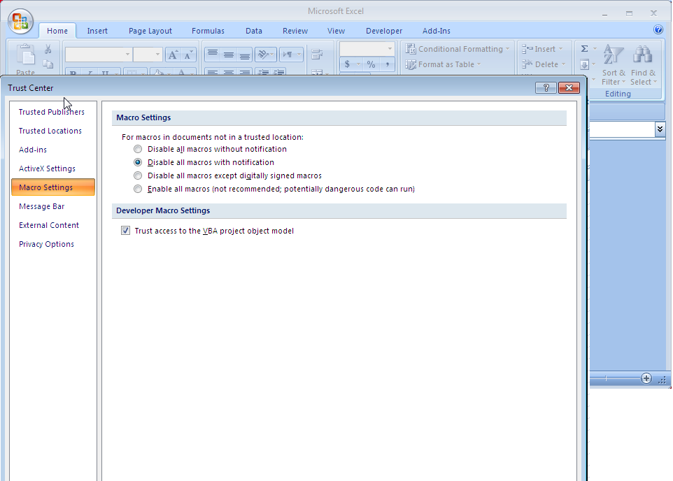Click the Delete cells icon
The height and width of the screenshot is (481, 673).
[x=527, y=64]
